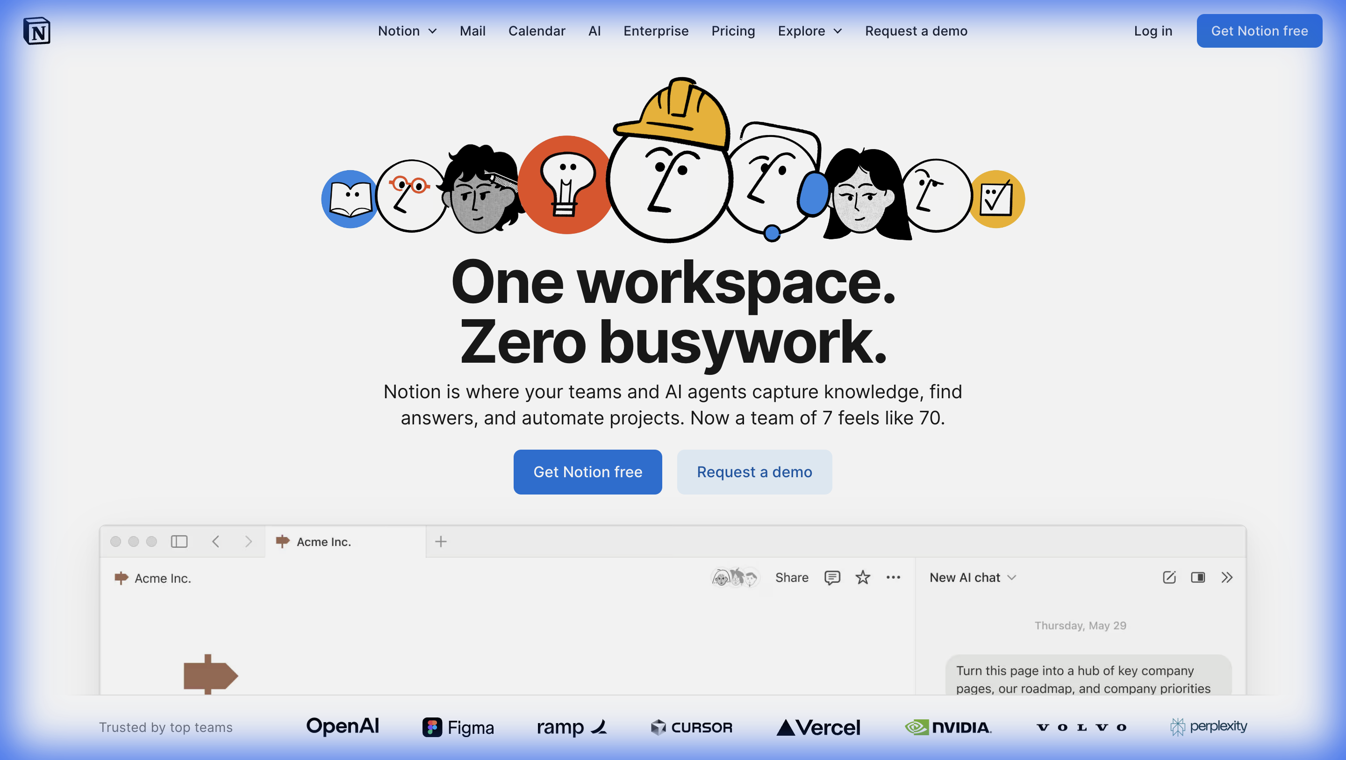Click the orange lightbulb character illustration
The image size is (1346, 760).
click(566, 185)
